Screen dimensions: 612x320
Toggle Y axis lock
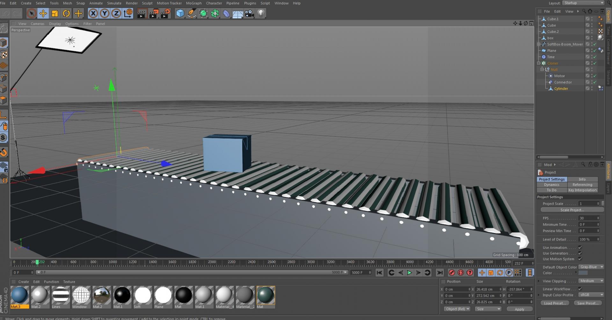coord(105,13)
